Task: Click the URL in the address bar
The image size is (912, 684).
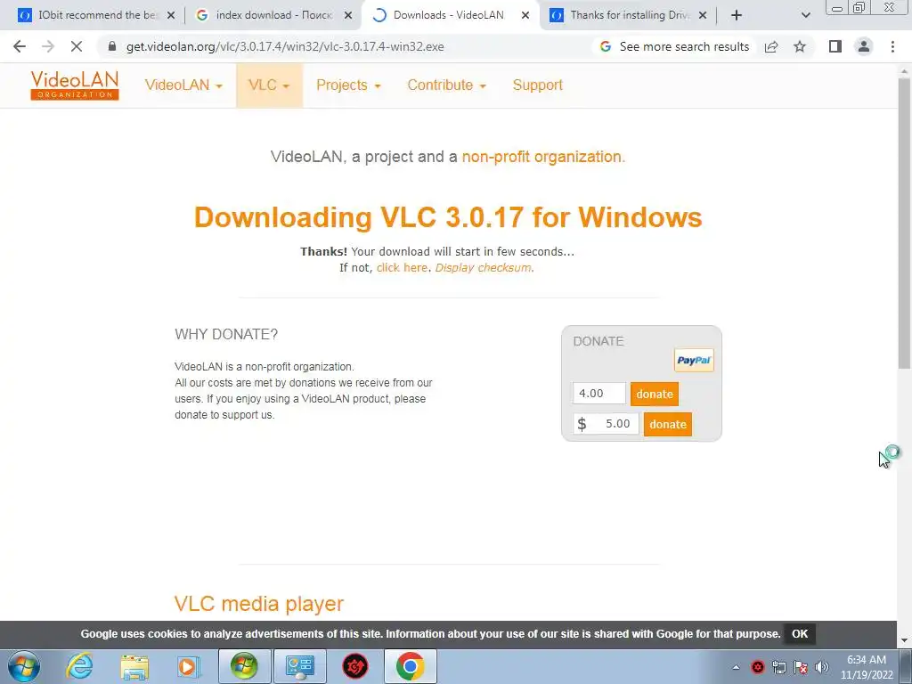Action: [285, 46]
